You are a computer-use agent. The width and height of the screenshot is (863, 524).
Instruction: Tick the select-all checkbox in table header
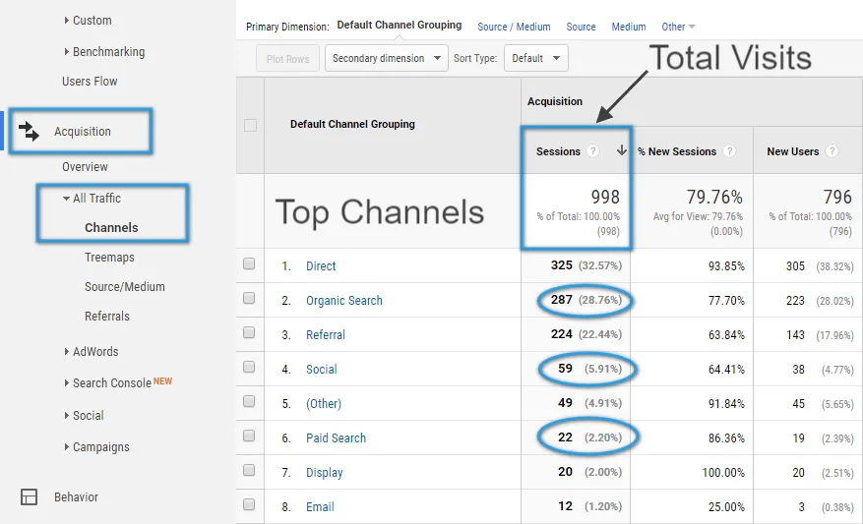click(x=250, y=126)
